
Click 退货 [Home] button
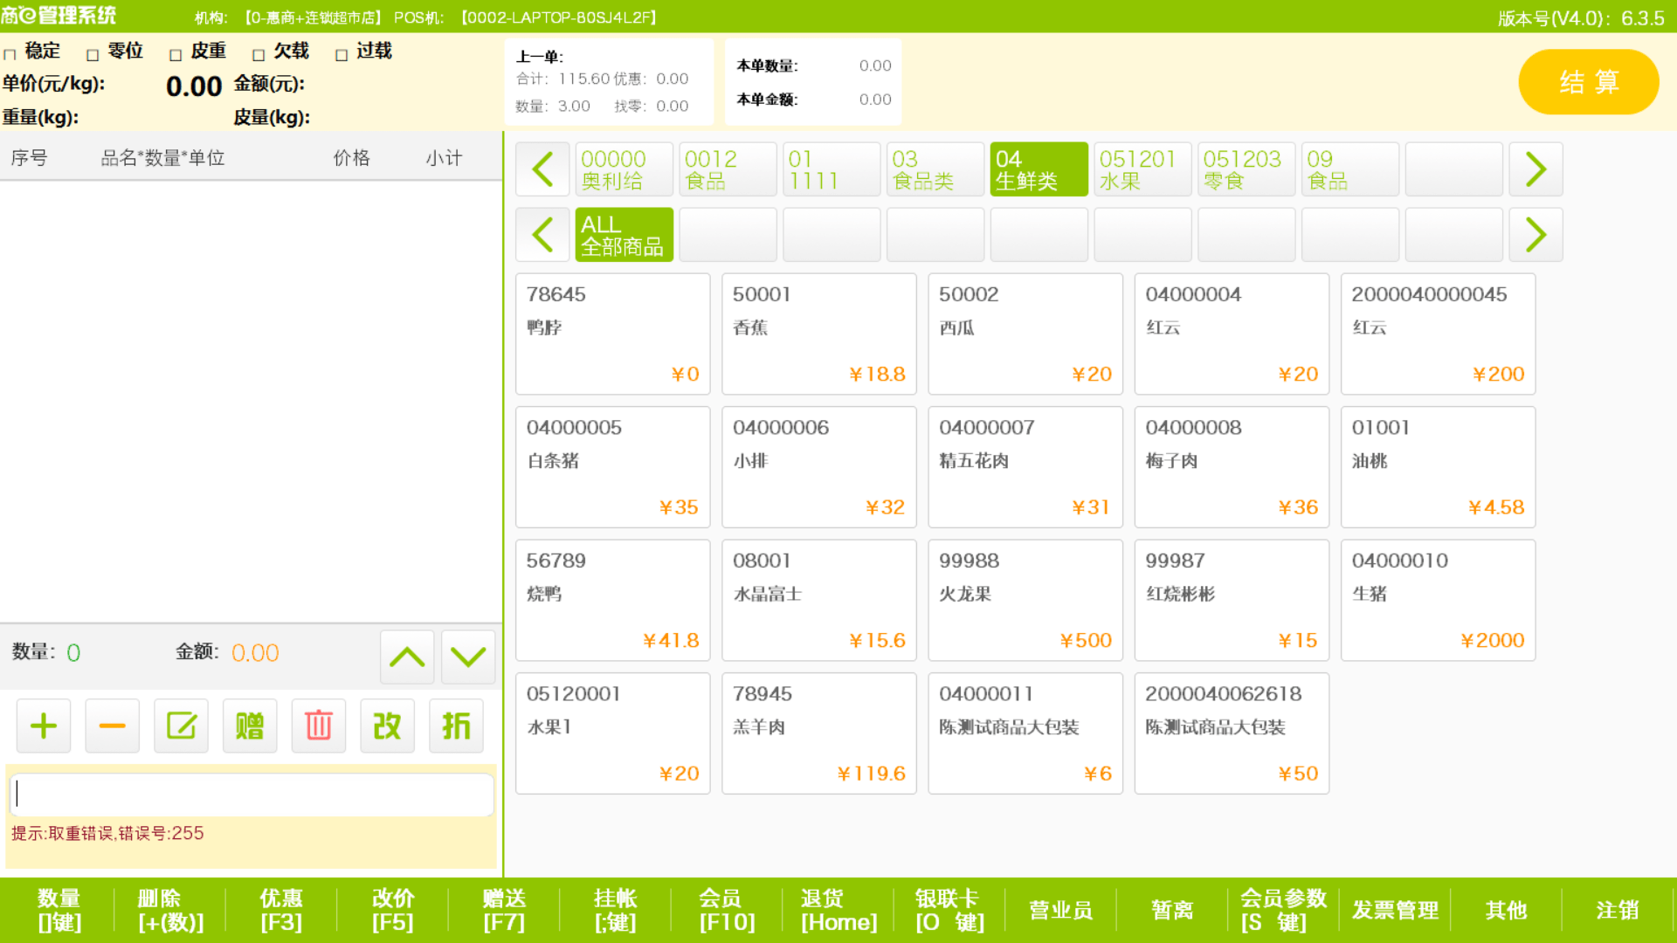pos(838,910)
